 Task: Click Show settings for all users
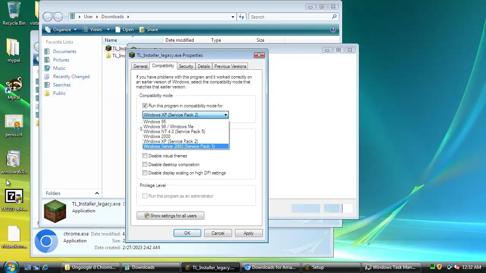[x=170, y=216]
